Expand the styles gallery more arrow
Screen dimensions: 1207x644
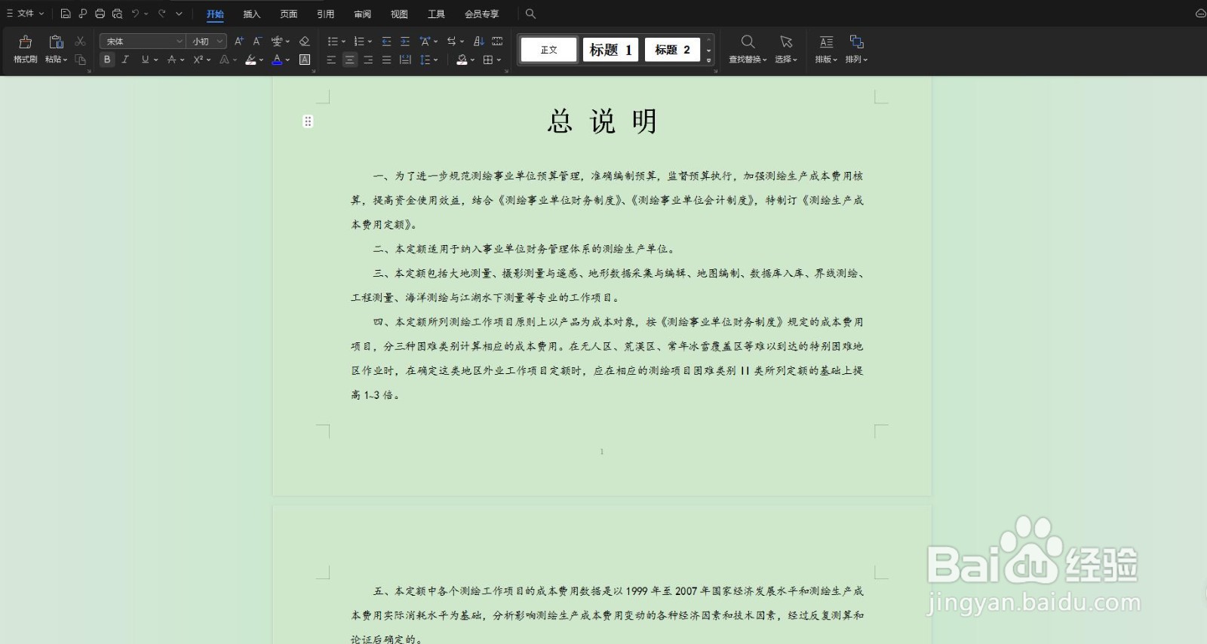click(708, 60)
